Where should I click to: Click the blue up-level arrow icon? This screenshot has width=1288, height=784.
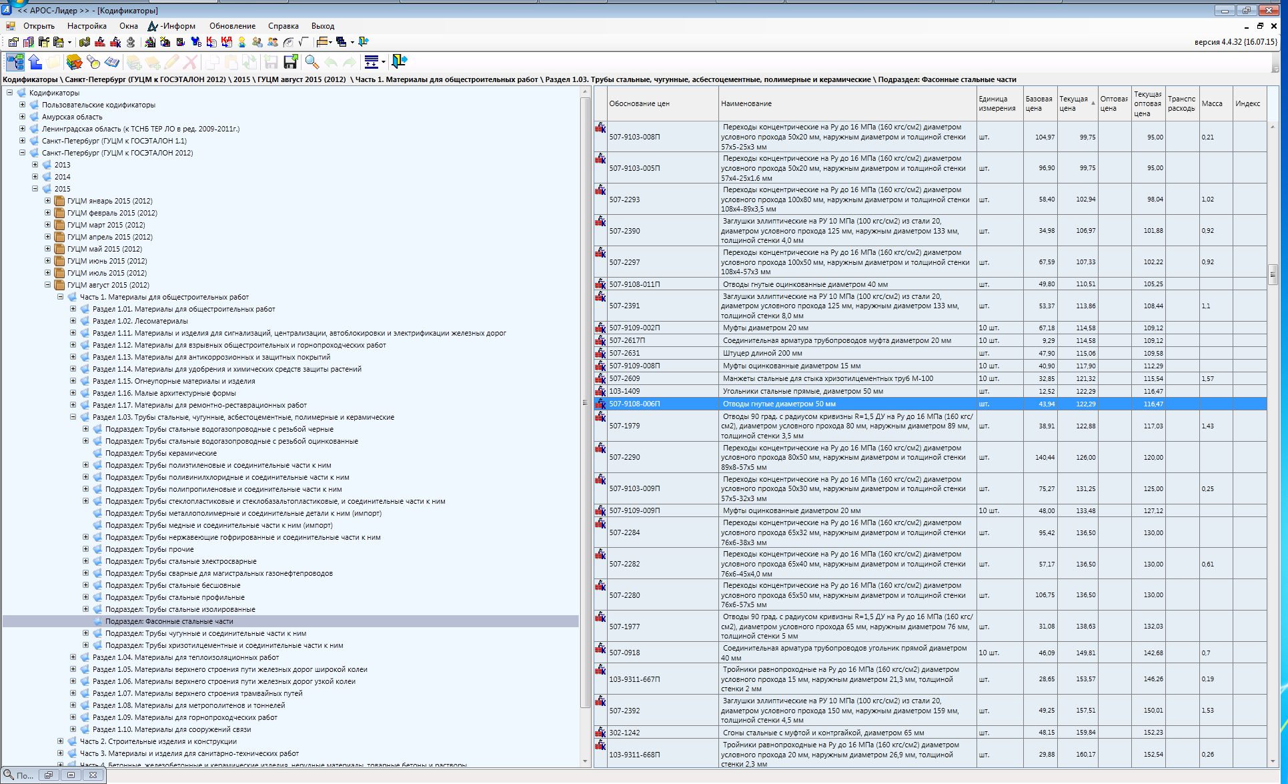point(35,62)
